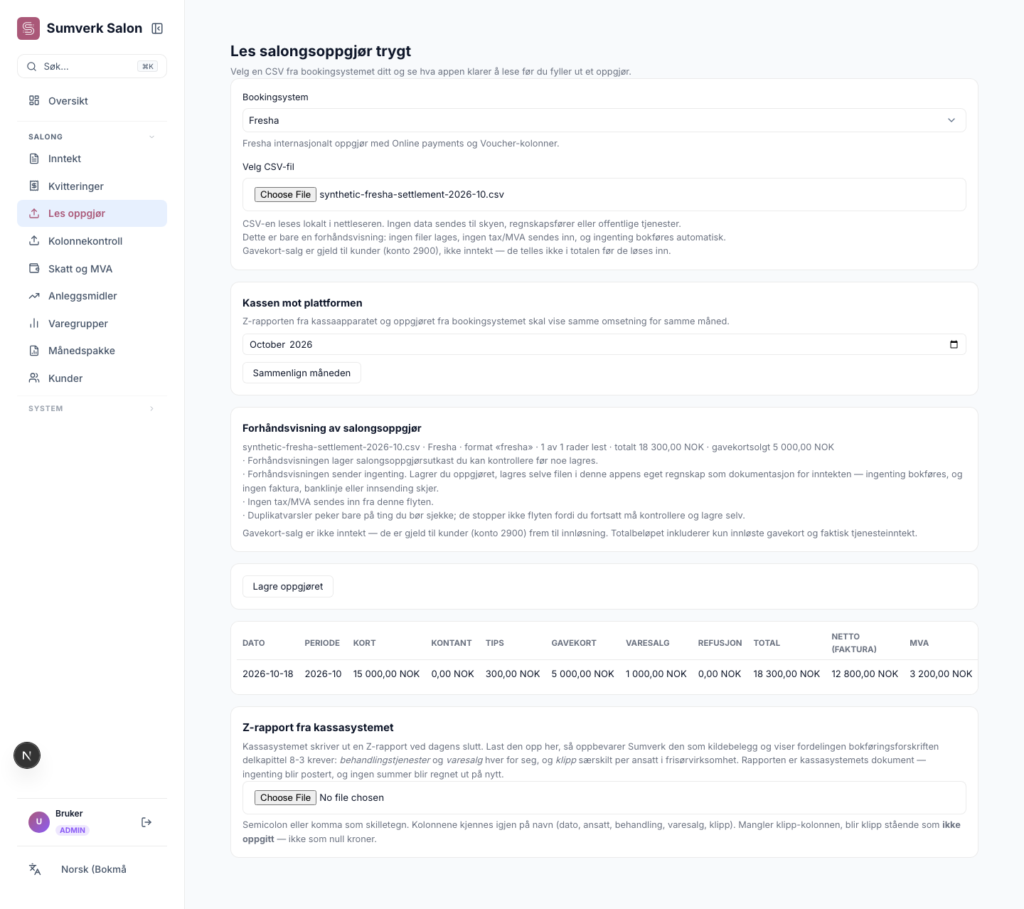Screen dimensions: 1024x909
Task: Open Oversikt in the sidebar
Action: pos(92,101)
